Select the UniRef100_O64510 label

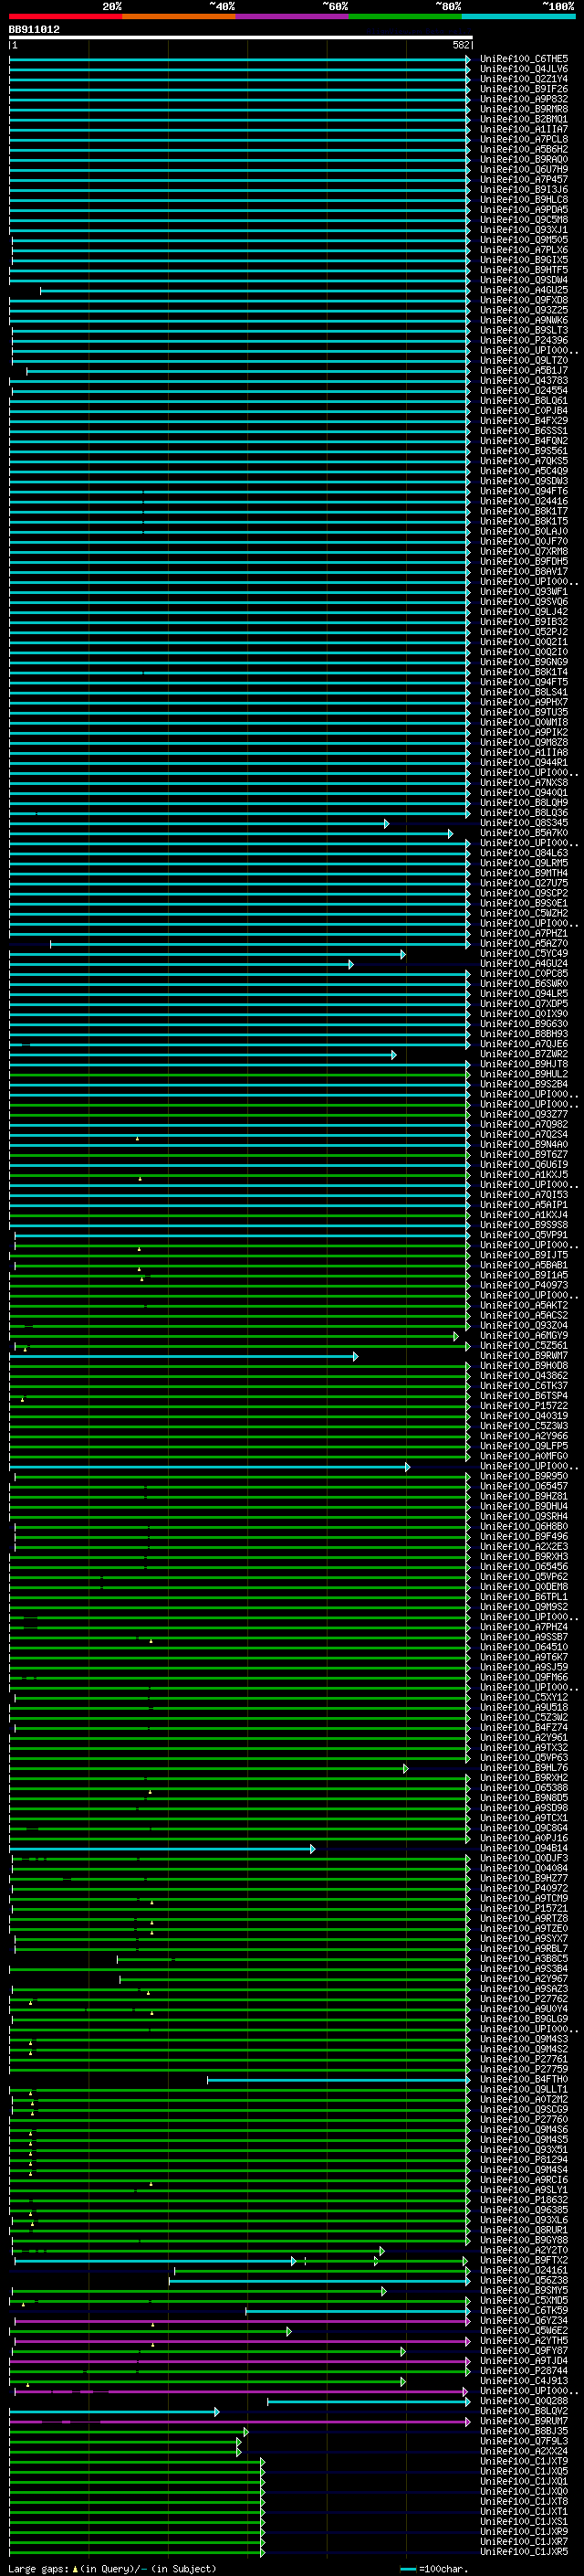523,1647
